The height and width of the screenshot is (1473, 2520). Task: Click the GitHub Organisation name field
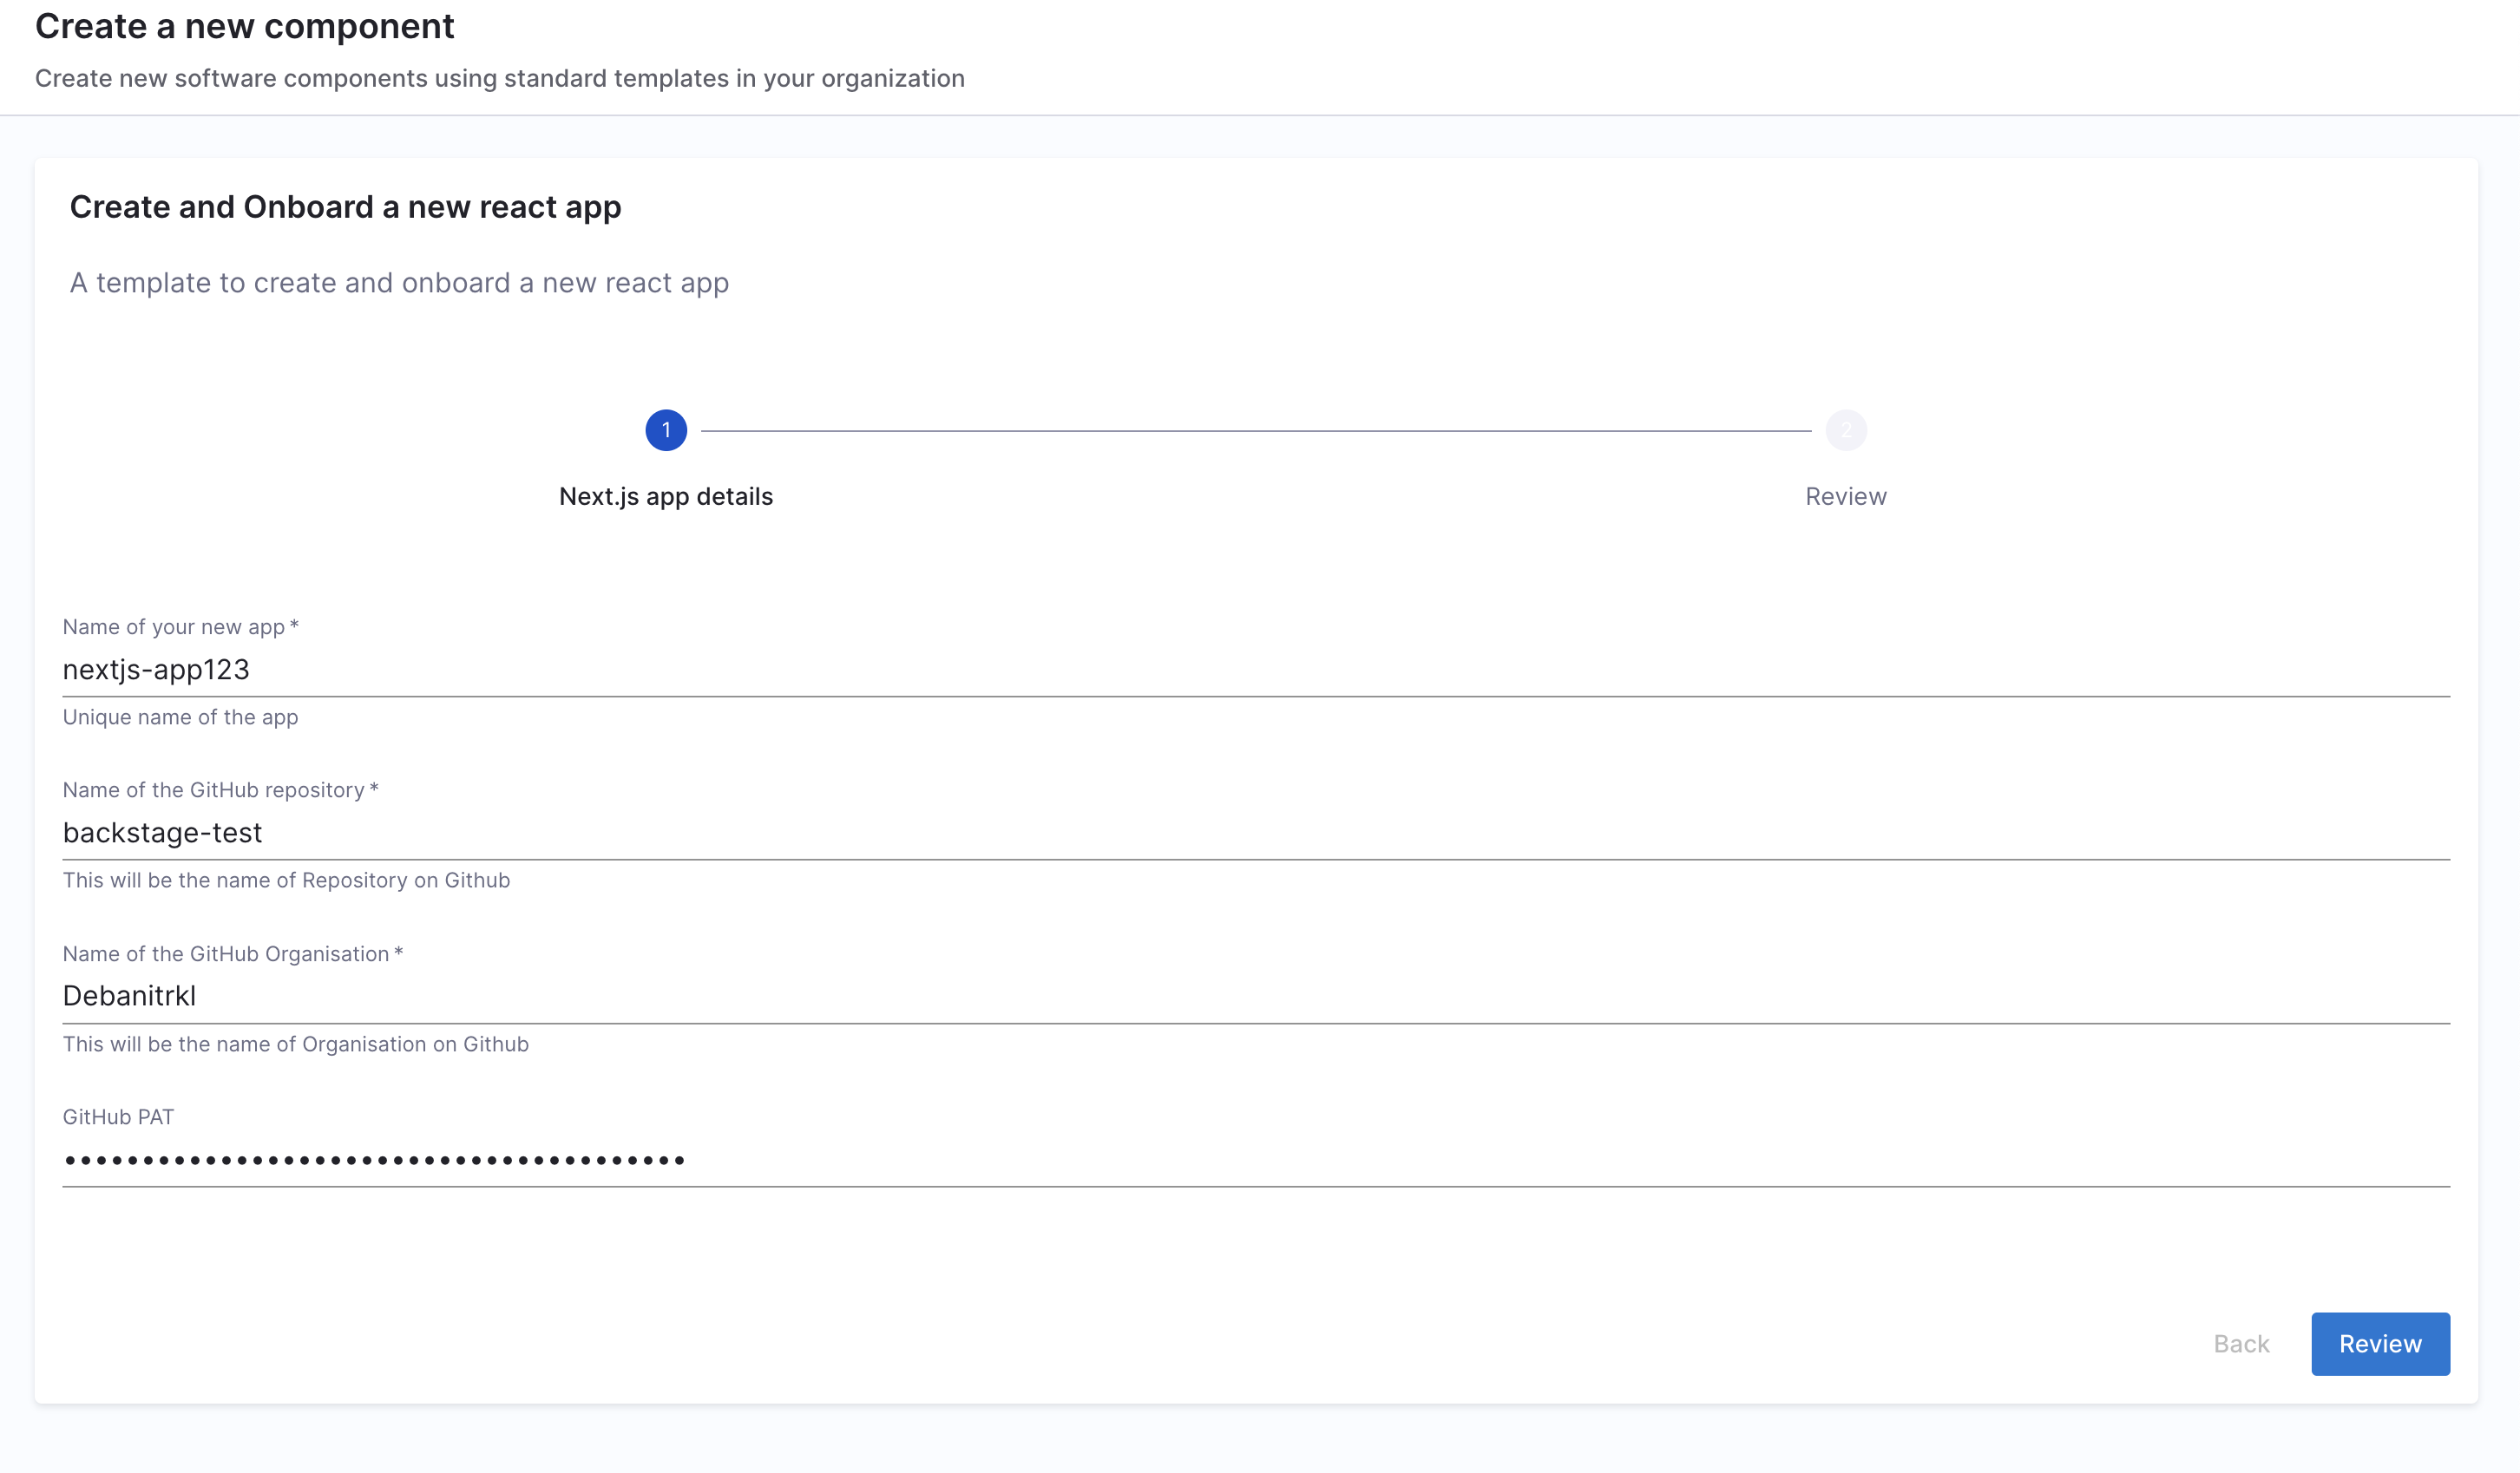(1255, 995)
